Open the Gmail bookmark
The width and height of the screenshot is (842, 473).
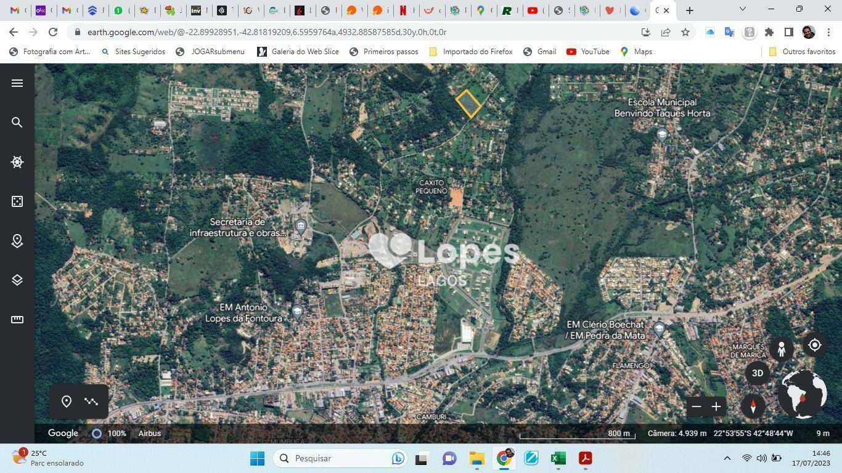(x=540, y=52)
